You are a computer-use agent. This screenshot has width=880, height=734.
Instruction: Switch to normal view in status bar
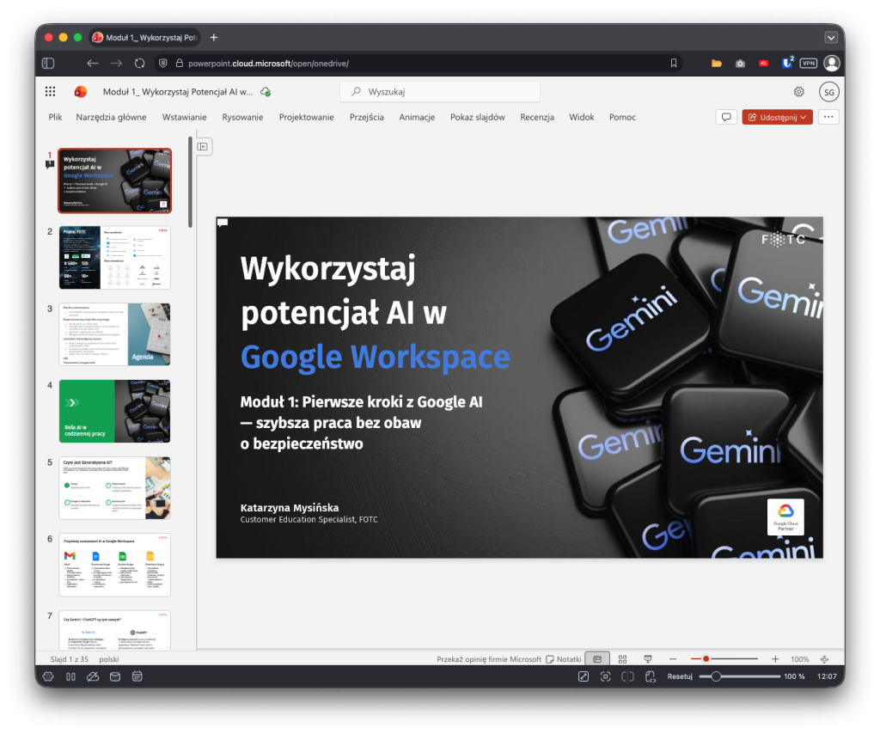[598, 659]
